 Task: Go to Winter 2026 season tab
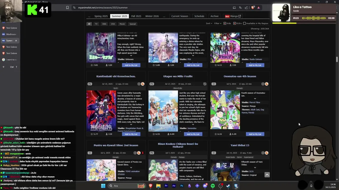(x=152, y=16)
